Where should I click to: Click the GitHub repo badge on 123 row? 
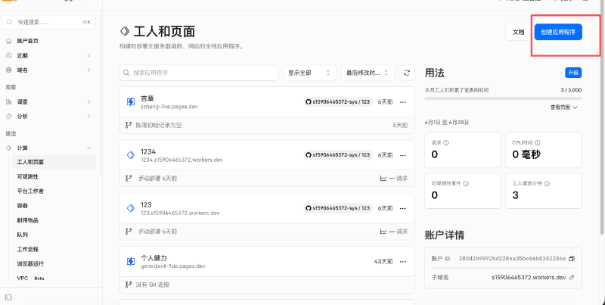338,208
